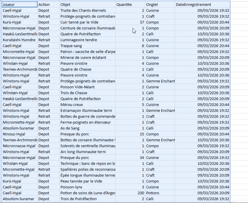Select the cell 'Spallières polies de reconnaissa'
This screenshot has width=248, height=203.
[x=87, y=169]
